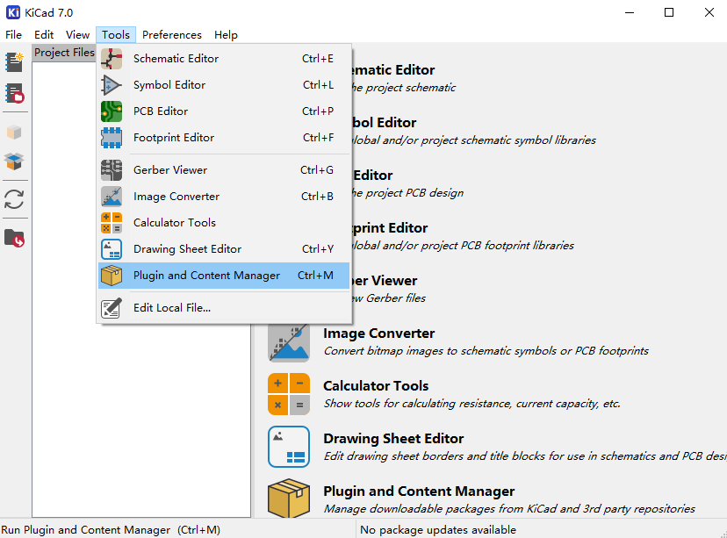Click Plugin and Content Manager launcher title
The image size is (727, 538).
(x=419, y=491)
